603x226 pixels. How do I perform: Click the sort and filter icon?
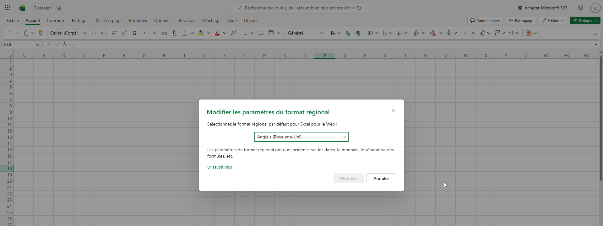point(497,33)
